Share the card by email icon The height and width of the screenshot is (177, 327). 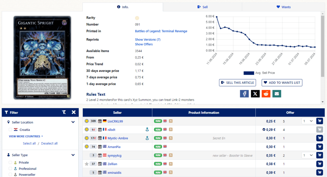click(x=277, y=94)
